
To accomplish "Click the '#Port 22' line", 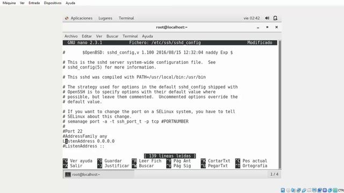I will 73,131.
